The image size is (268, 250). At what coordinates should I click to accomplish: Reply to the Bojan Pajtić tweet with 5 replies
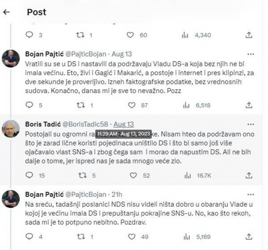pyautogui.click(x=29, y=105)
